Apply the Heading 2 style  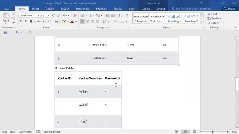[191, 19]
